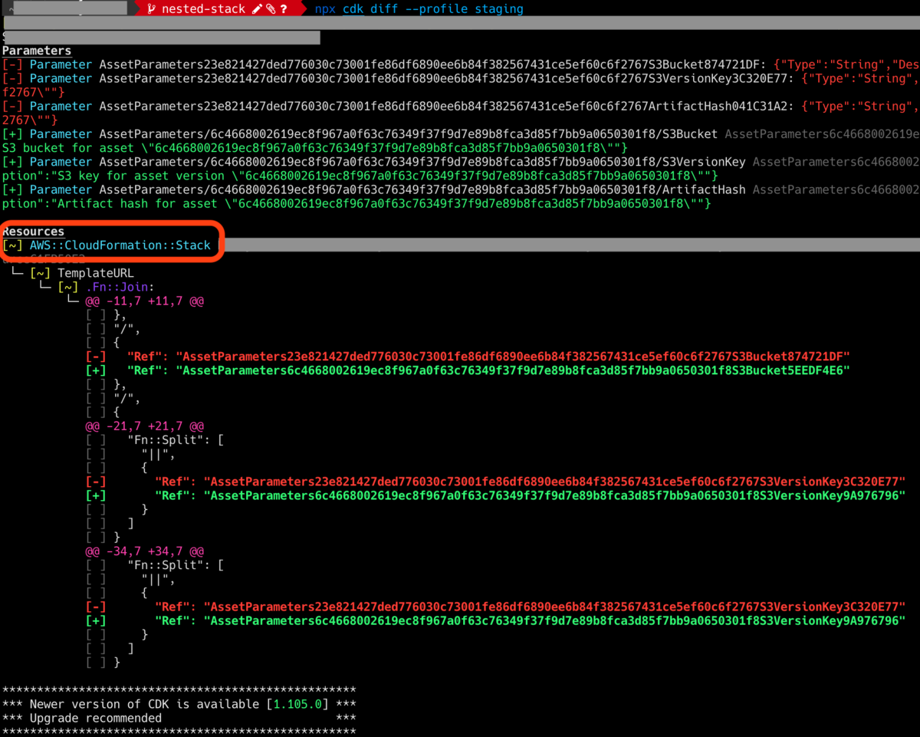Click the [~] modified icon beside AWS::CloudFormation::Stack
920x737 pixels.
click(x=12, y=245)
